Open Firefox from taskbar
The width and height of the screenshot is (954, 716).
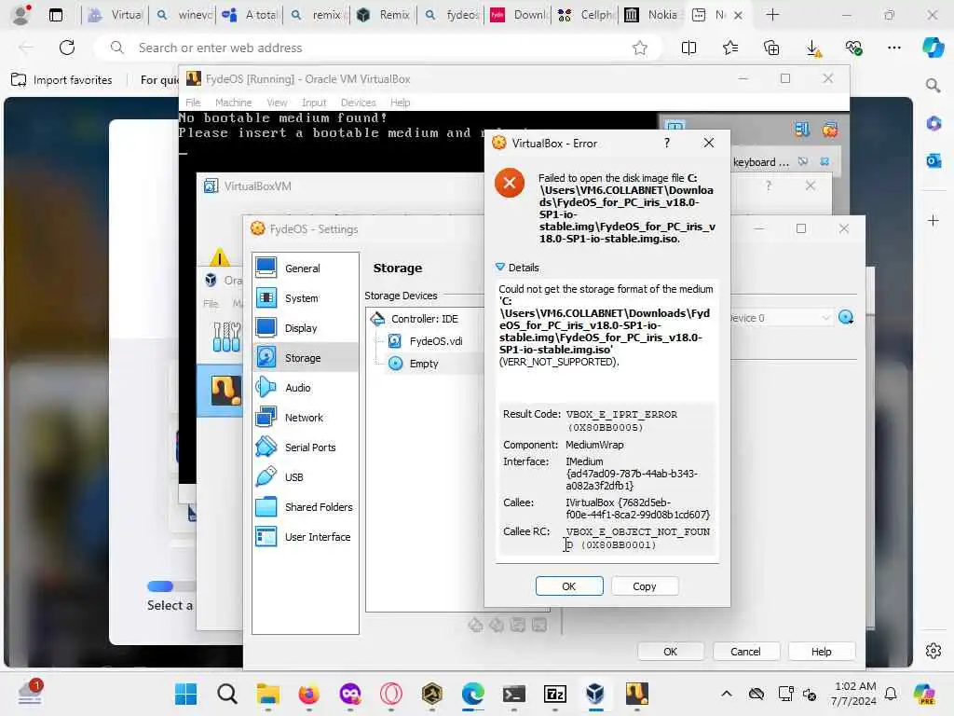coord(308,694)
